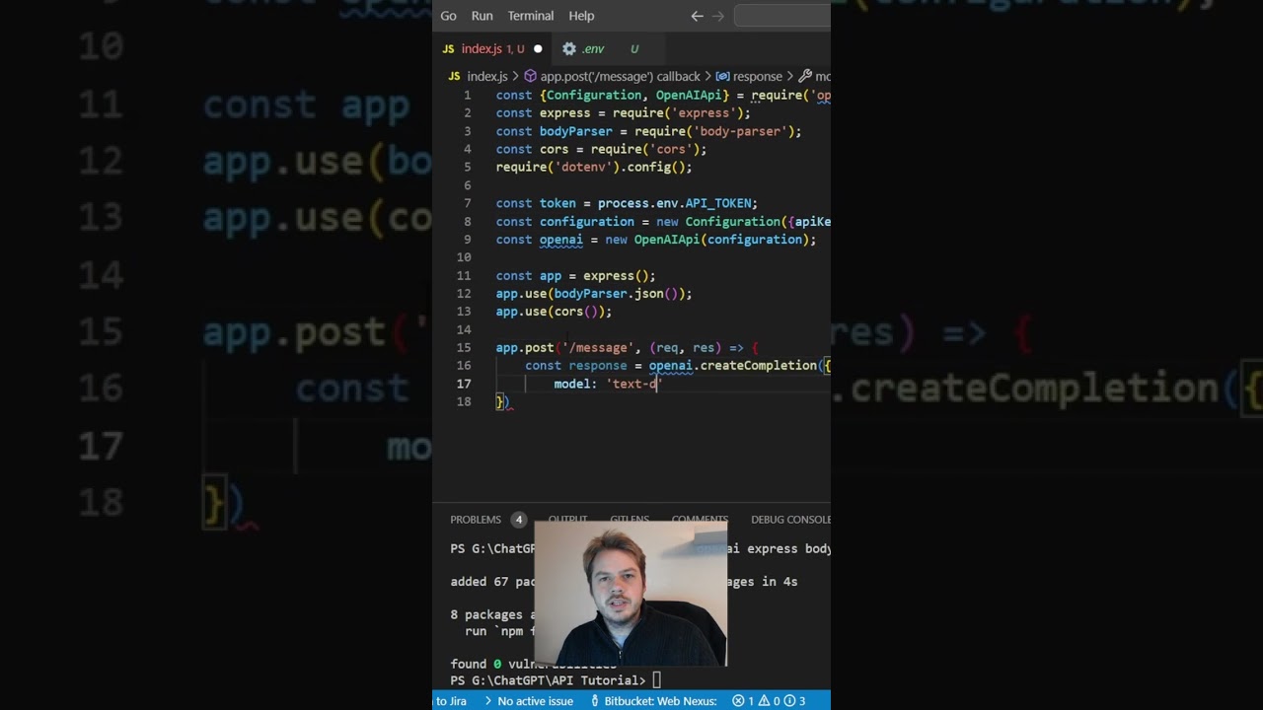Image resolution: width=1263 pixels, height=710 pixels.
Task: Click the JS icon in the breadcrumb bar
Action: (454, 76)
